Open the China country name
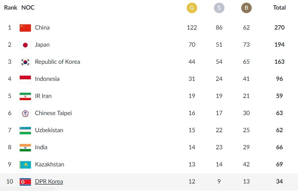This screenshot has height=191, width=298. point(42,27)
